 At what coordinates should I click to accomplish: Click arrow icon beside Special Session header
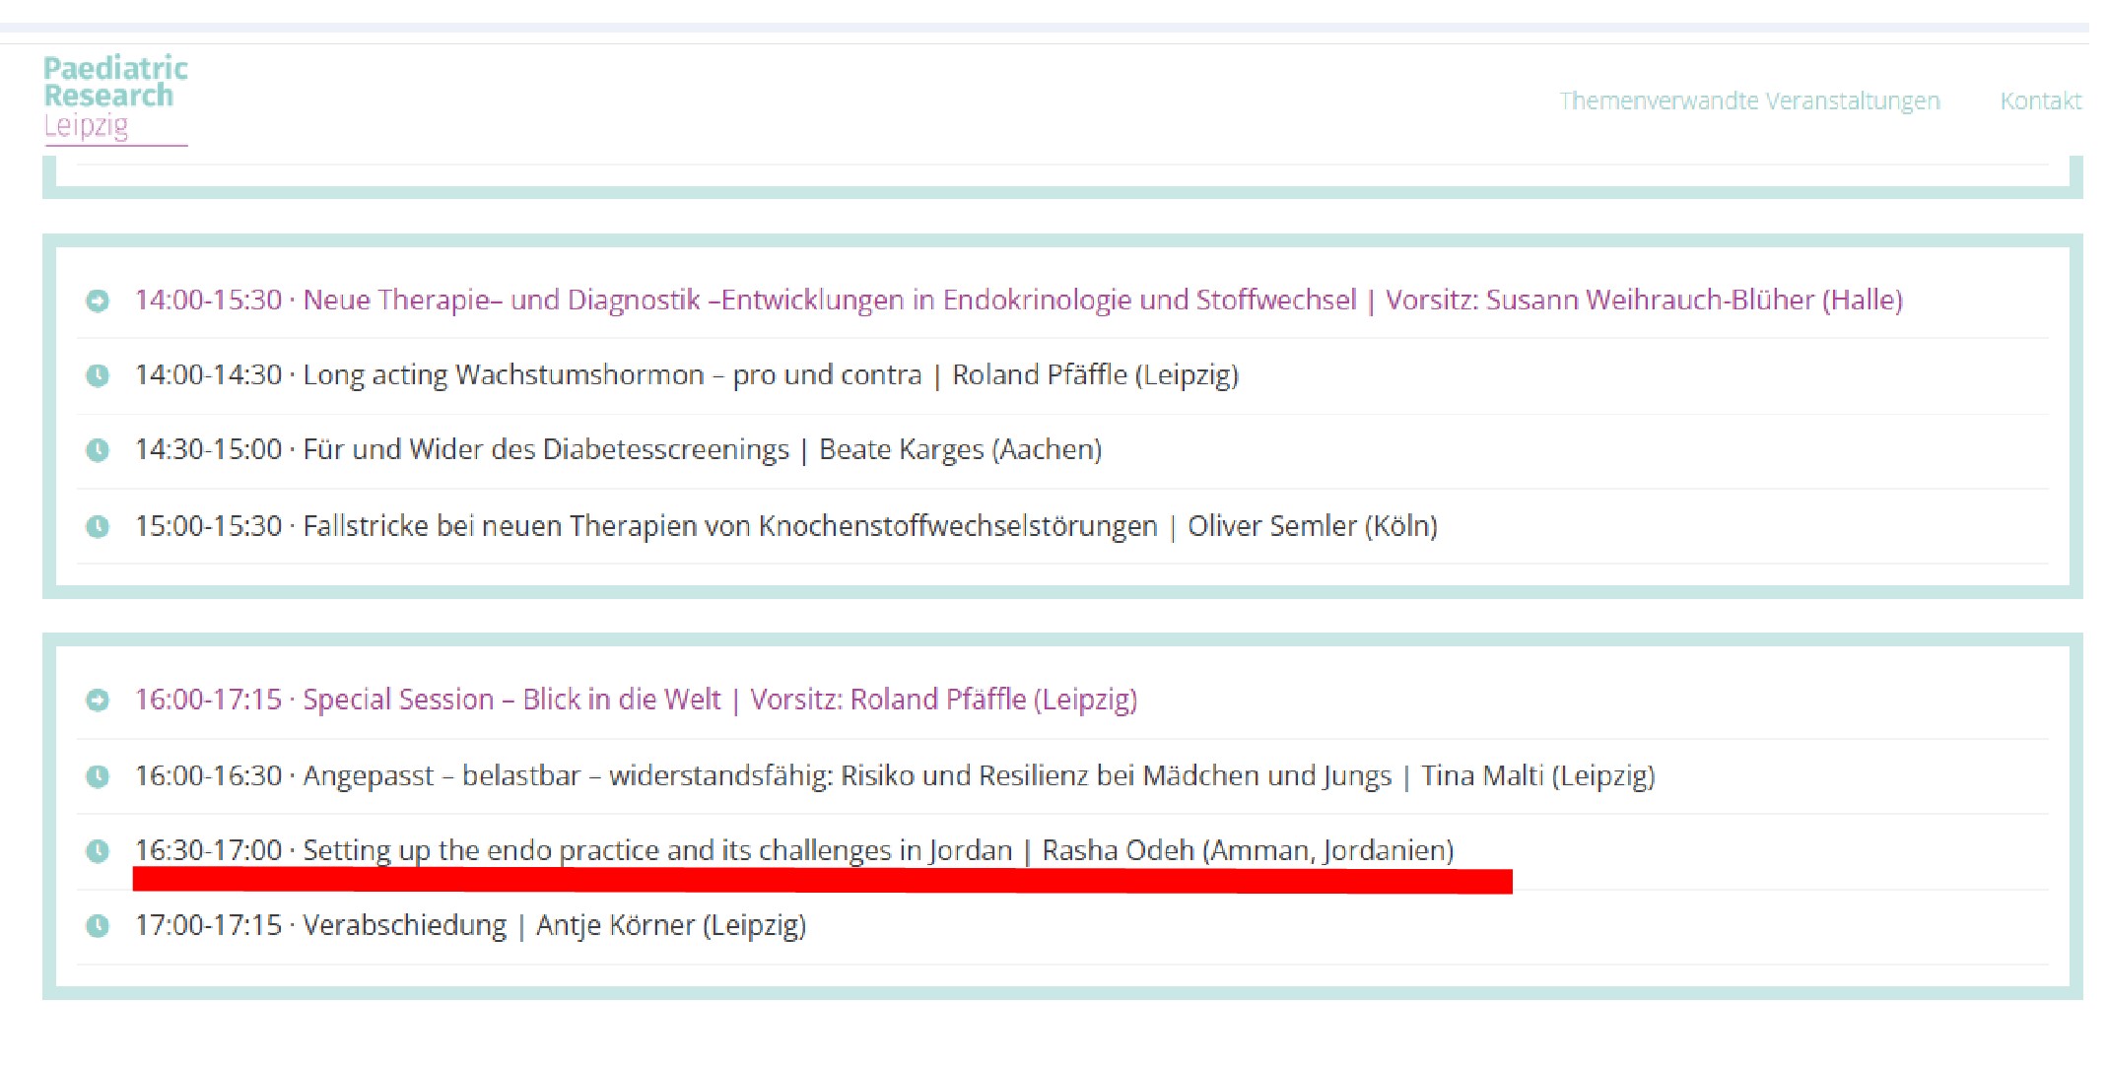tap(98, 701)
